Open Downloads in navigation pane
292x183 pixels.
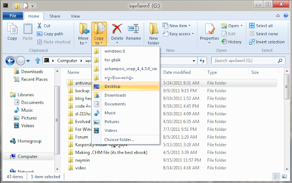(x=28, y=71)
